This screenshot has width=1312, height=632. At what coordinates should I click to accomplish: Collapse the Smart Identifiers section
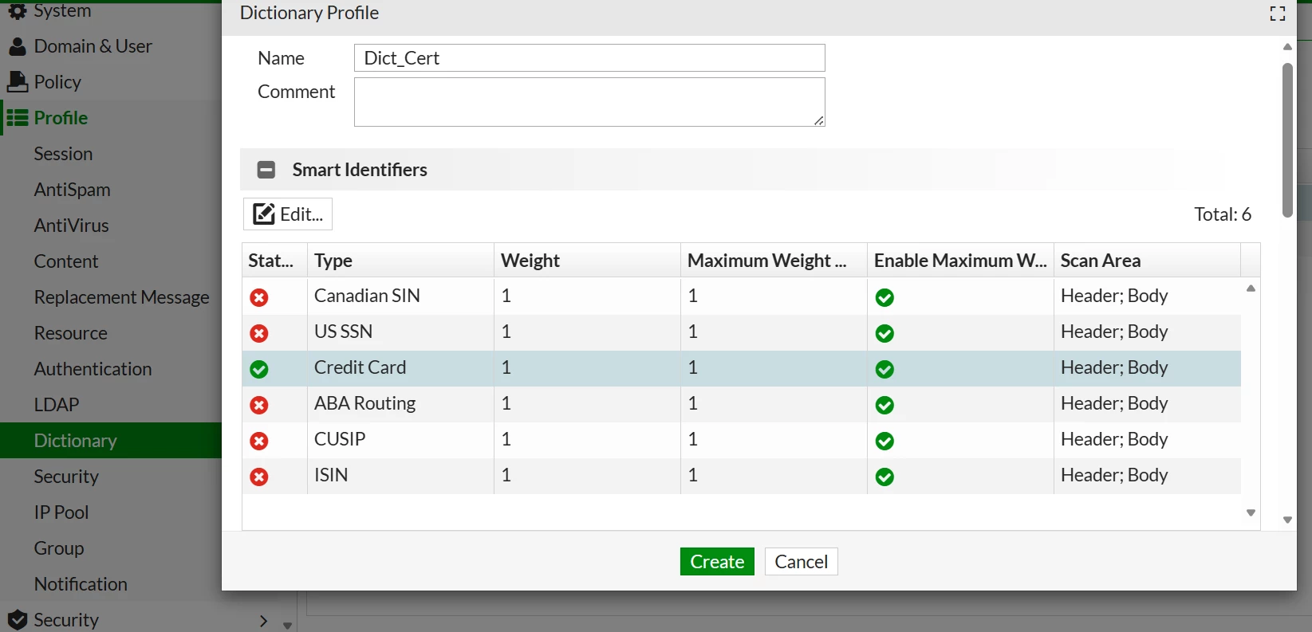pyautogui.click(x=266, y=170)
